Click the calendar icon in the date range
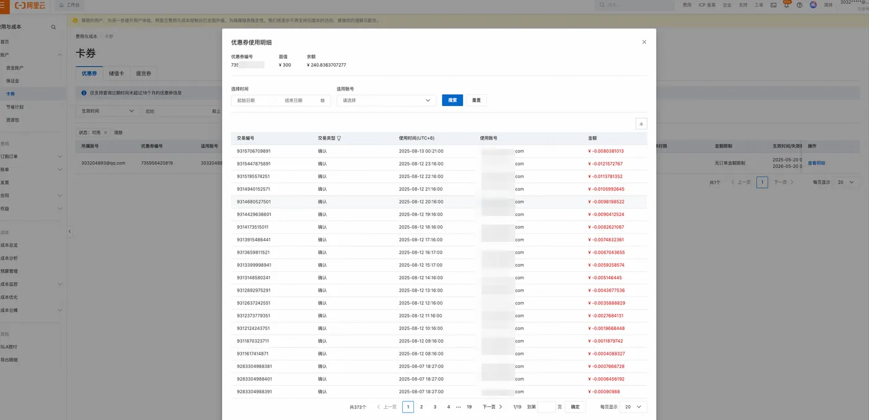This screenshot has width=869, height=420. point(323,101)
